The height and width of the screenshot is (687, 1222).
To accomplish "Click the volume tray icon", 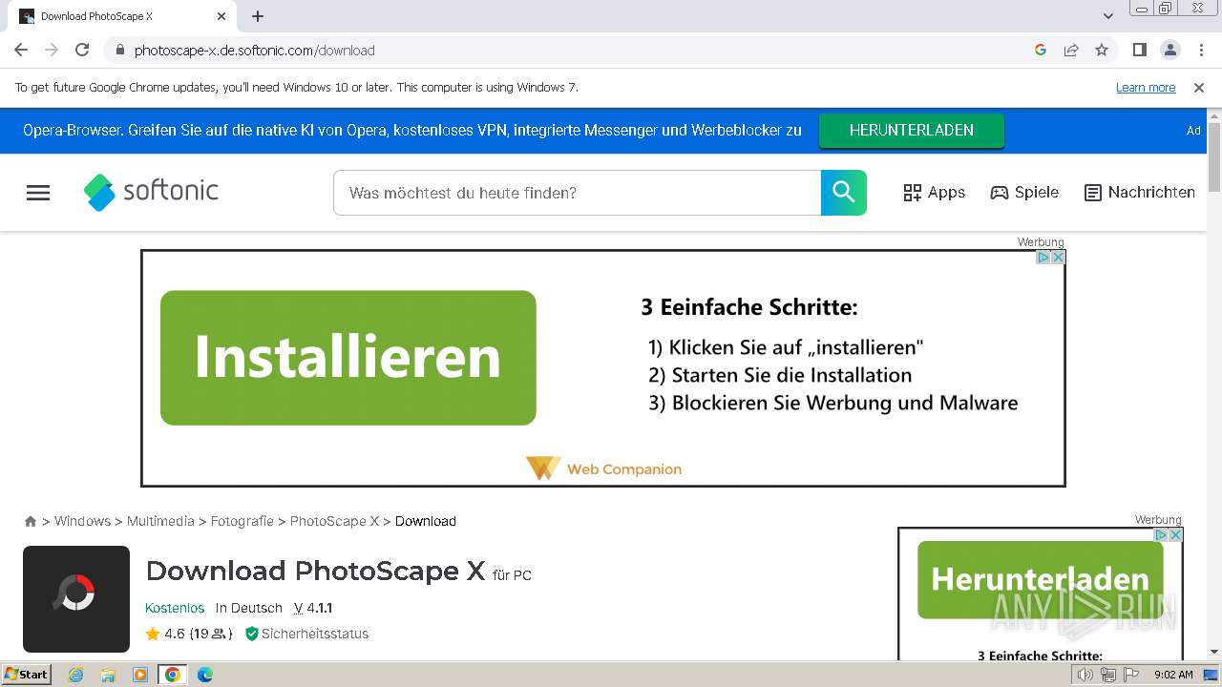I will (1085, 675).
